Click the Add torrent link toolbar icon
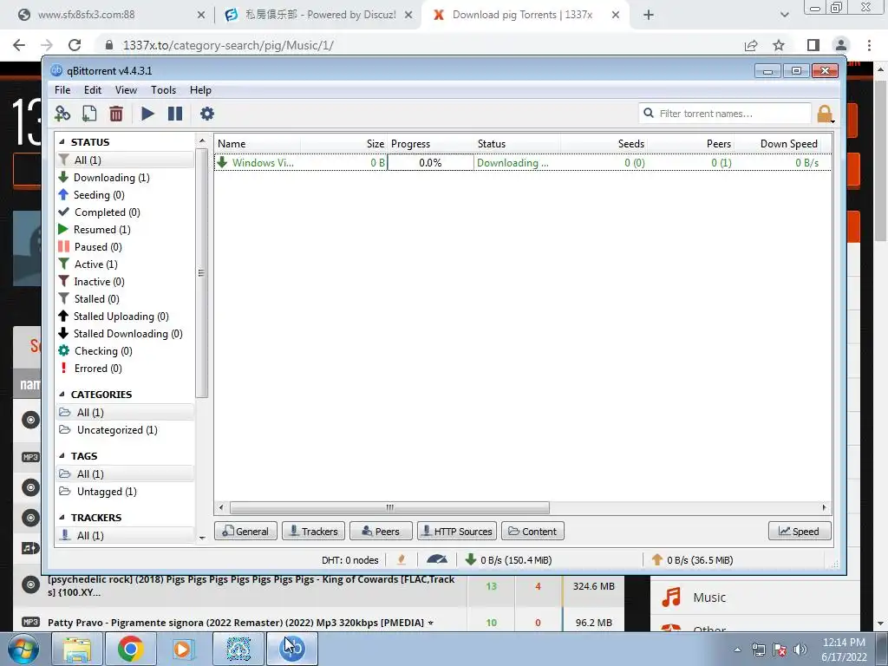888x666 pixels. coord(62,114)
